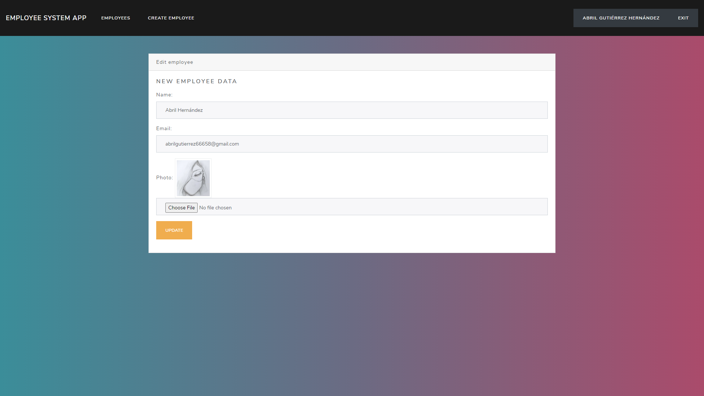The height and width of the screenshot is (396, 704).
Task: Click the 'Name:' label
Action: click(x=164, y=95)
